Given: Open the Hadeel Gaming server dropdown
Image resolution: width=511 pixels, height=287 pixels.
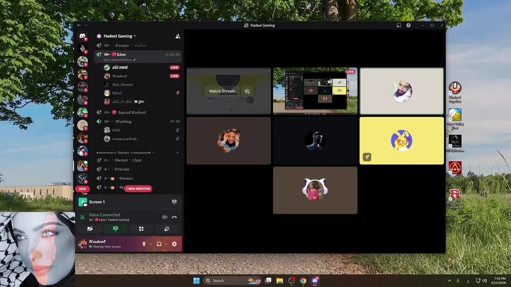Looking at the screenshot, I should [x=119, y=36].
